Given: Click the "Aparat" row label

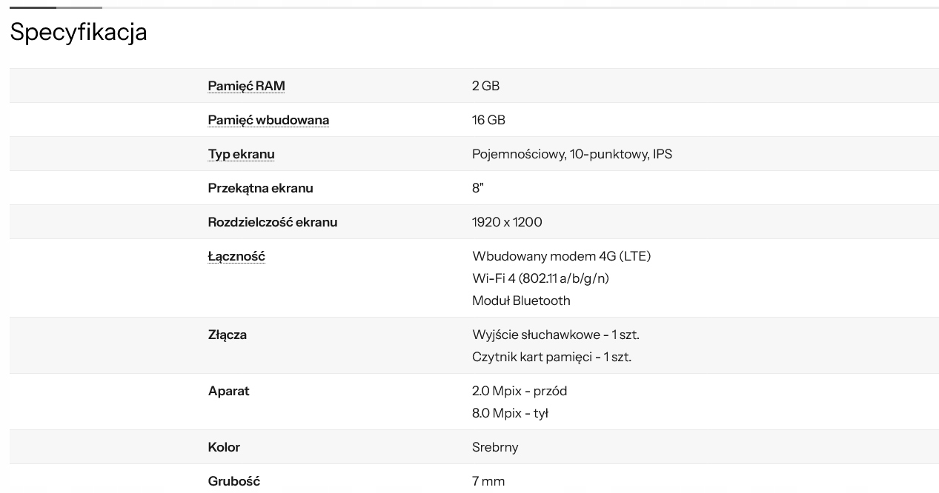Looking at the screenshot, I should coord(228,391).
